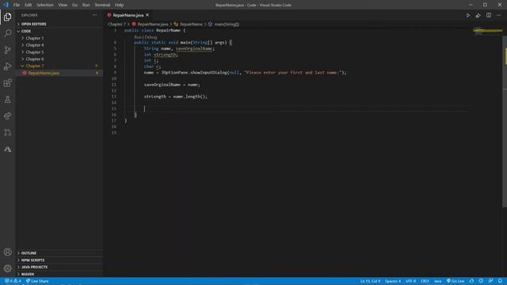Expand the NPM SCRIPTS section
Viewport: 507px width, 285px height.
click(59, 260)
